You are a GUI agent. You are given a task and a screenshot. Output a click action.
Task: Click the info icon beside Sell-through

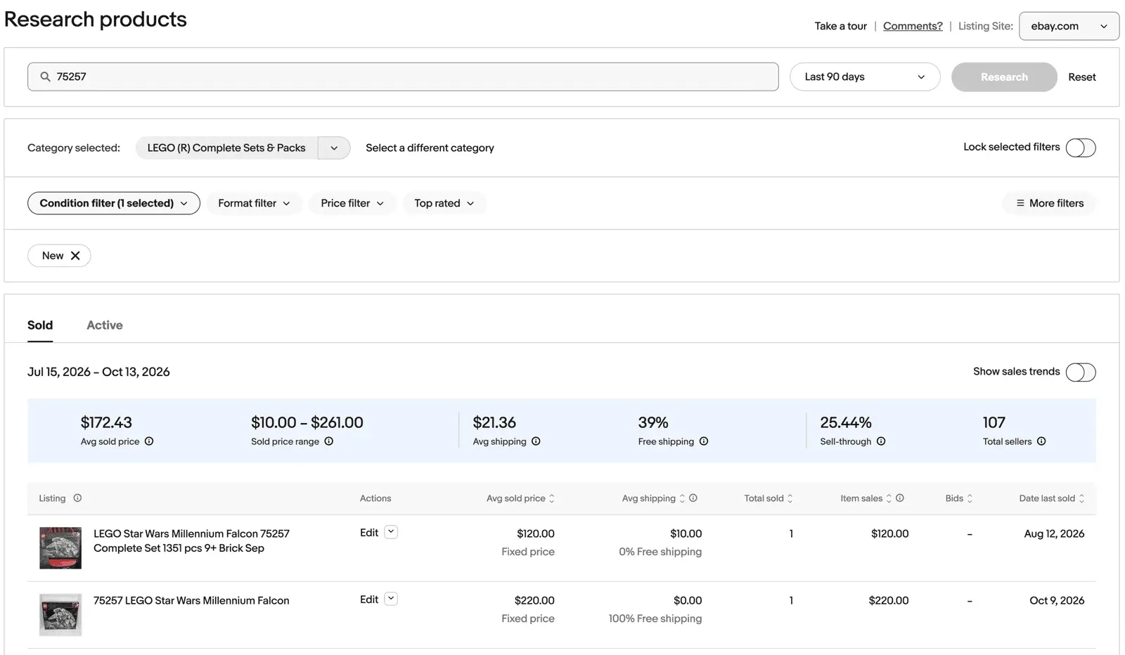[881, 441]
